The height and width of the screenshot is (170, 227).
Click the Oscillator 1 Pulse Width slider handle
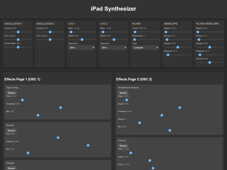(18, 47)
